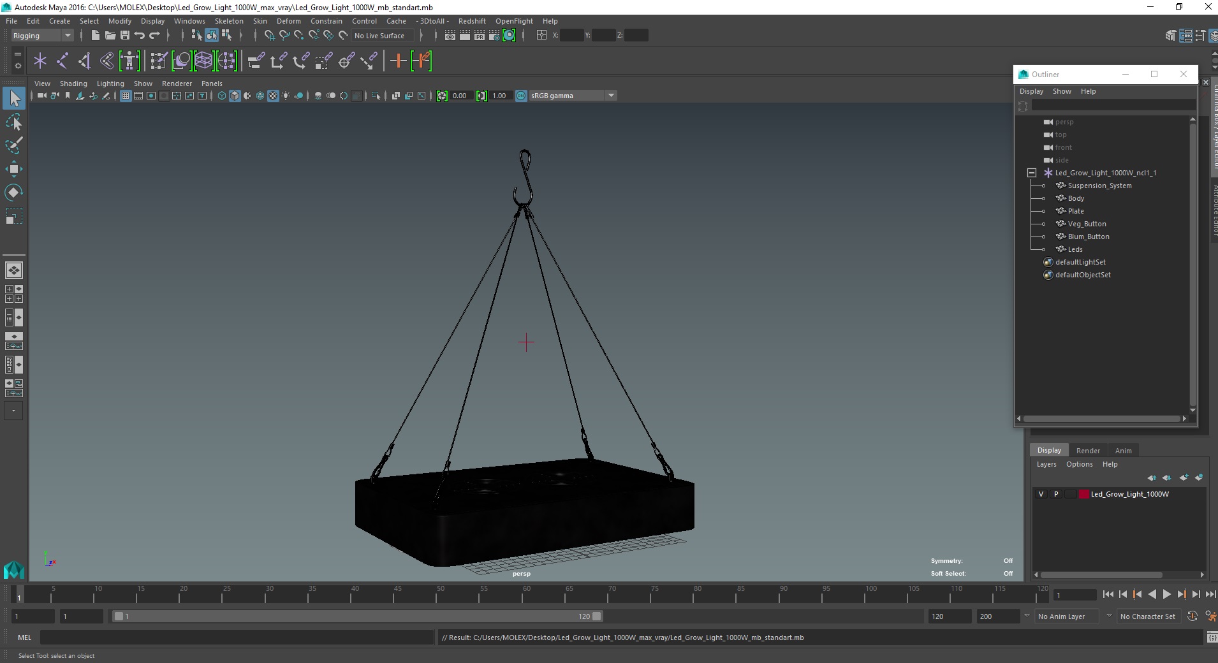
Task: Open the Outliner Show menu
Action: click(1062, 91)
